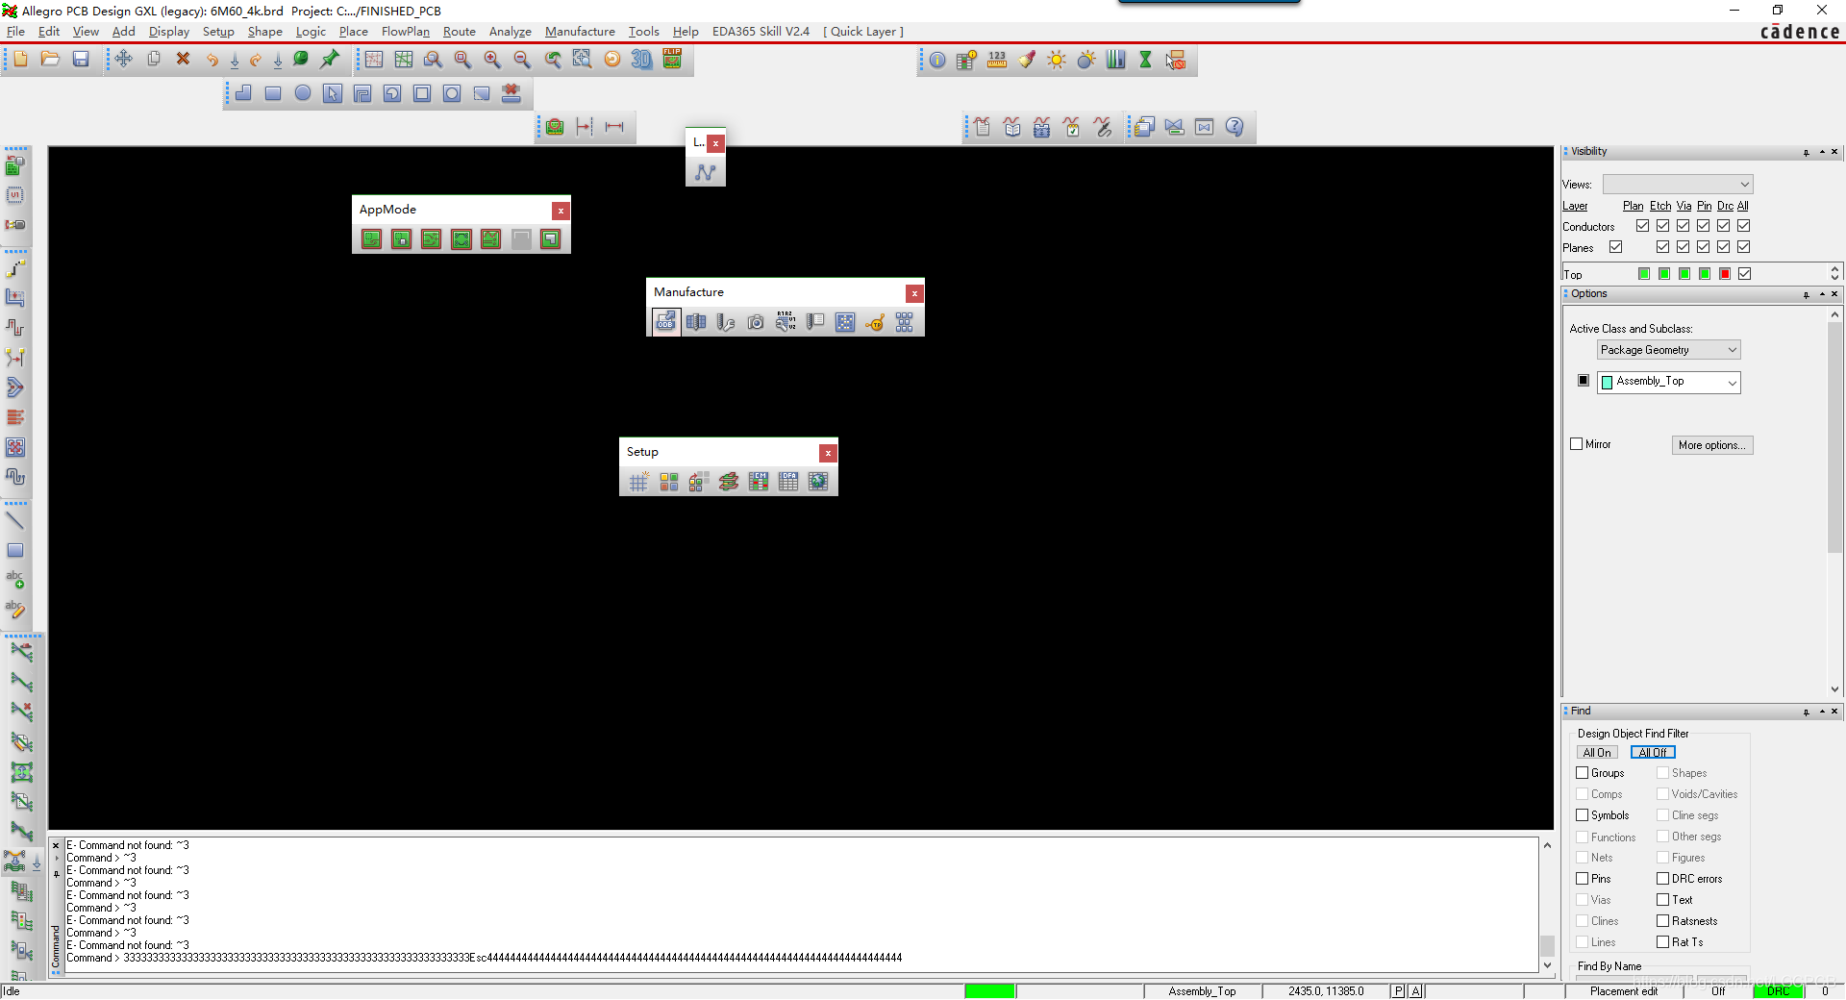Toggle Conductors Plan checkbox
The image size is (1846, 1000).
[1642, 226]
